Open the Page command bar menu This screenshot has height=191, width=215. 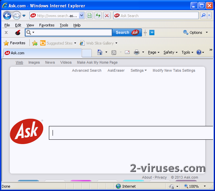[154, 52]
